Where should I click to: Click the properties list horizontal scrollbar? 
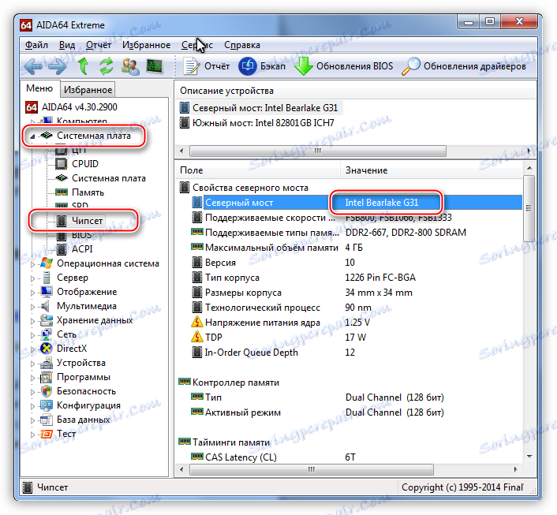pos(312,469)
